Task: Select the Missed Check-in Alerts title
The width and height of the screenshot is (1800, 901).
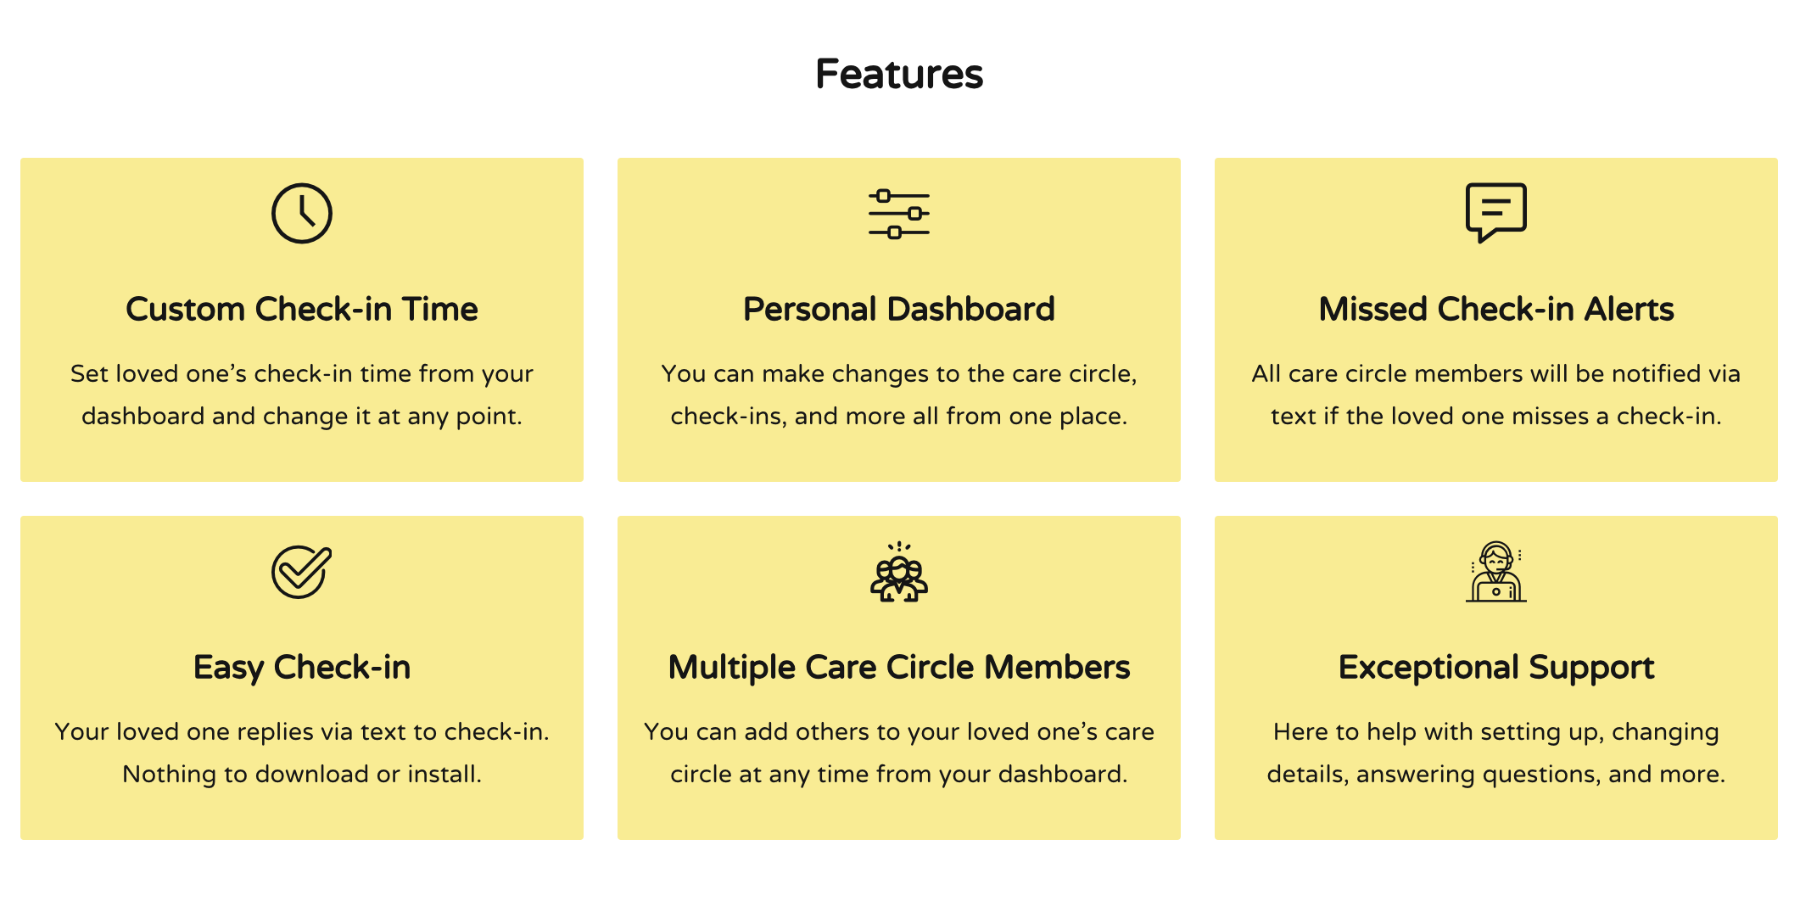Action: pos(1495,309)
